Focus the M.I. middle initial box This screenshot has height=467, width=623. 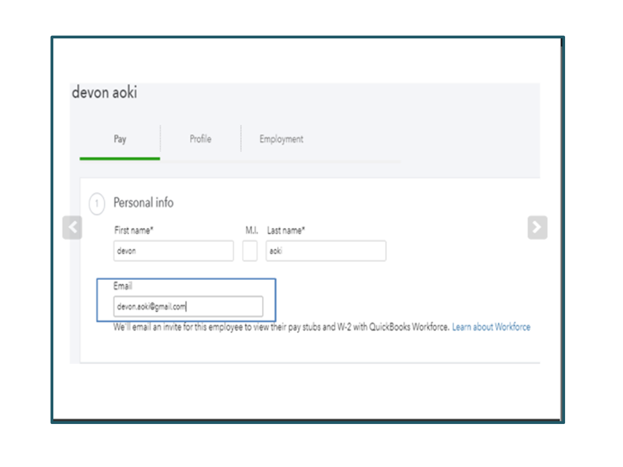pos(249,251)
